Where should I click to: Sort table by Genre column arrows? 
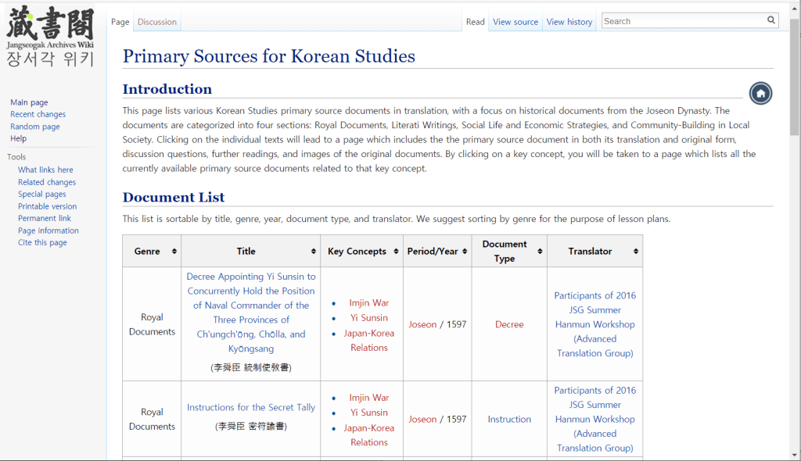174,252
